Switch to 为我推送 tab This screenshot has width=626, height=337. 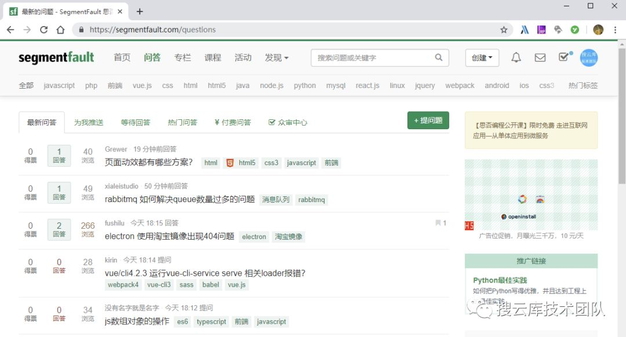click(x=89, y=122)
